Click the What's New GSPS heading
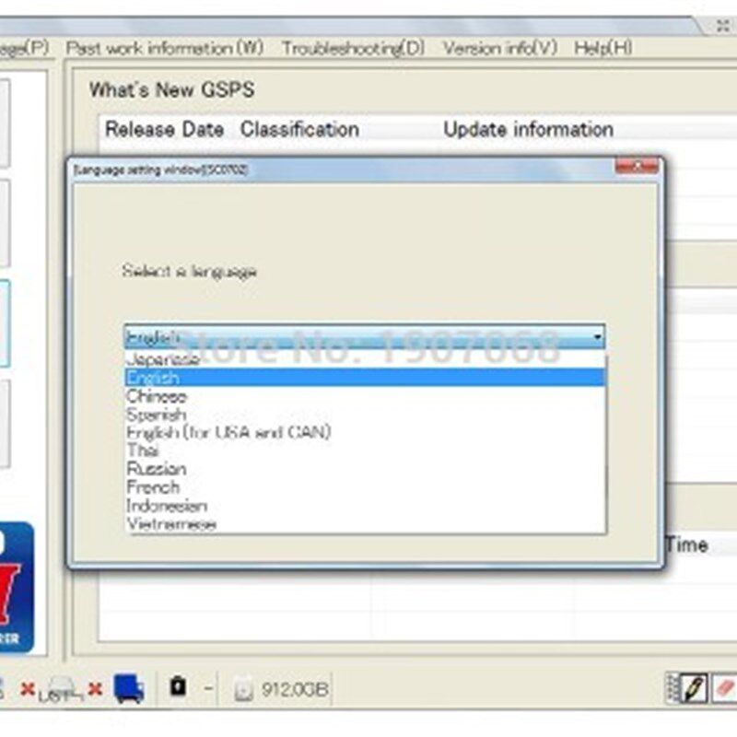737x737 pixels. click(x=172, y=90)
